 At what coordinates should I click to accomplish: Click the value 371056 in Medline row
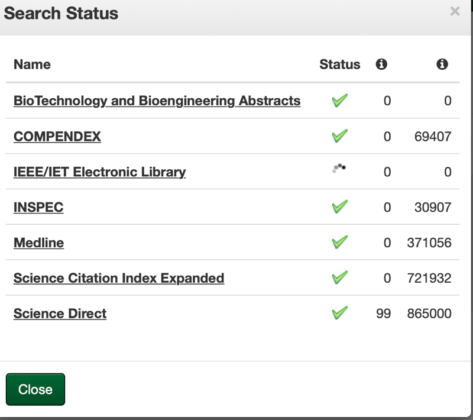[x=429, y=243]
